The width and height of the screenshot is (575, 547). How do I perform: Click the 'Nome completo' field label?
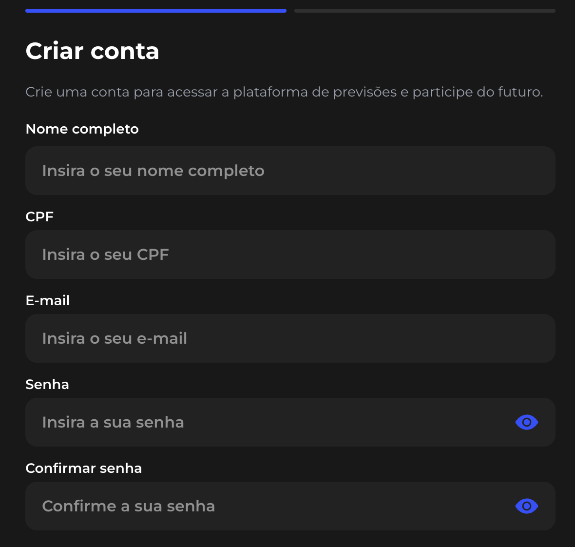[x=82, y=129]
